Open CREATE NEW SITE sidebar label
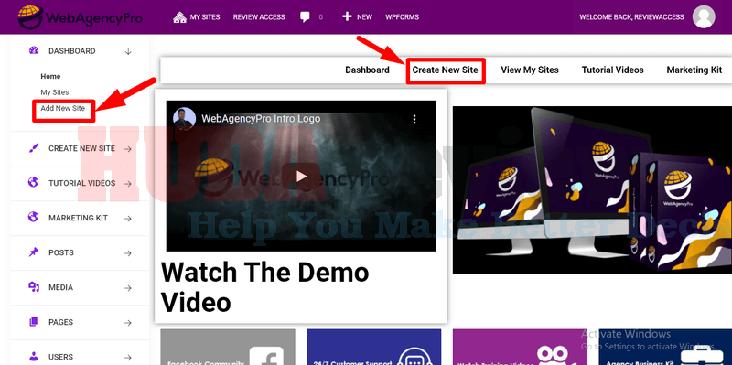 (81, 148)
